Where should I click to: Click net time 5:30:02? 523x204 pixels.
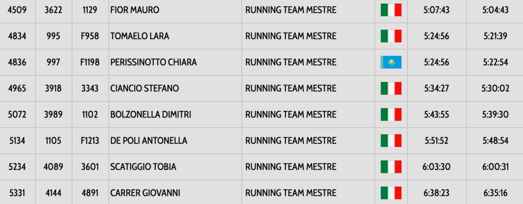[x=495, y=89]
